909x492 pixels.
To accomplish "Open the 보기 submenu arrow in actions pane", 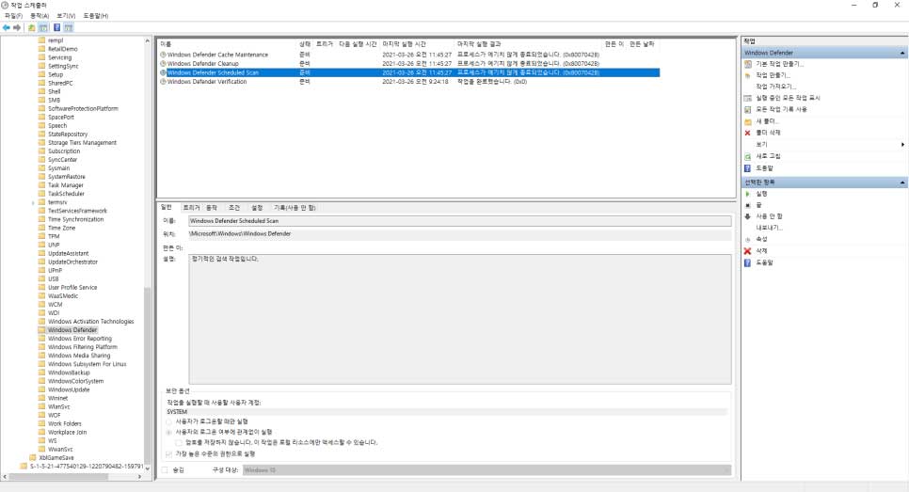I will pos(902,144).
